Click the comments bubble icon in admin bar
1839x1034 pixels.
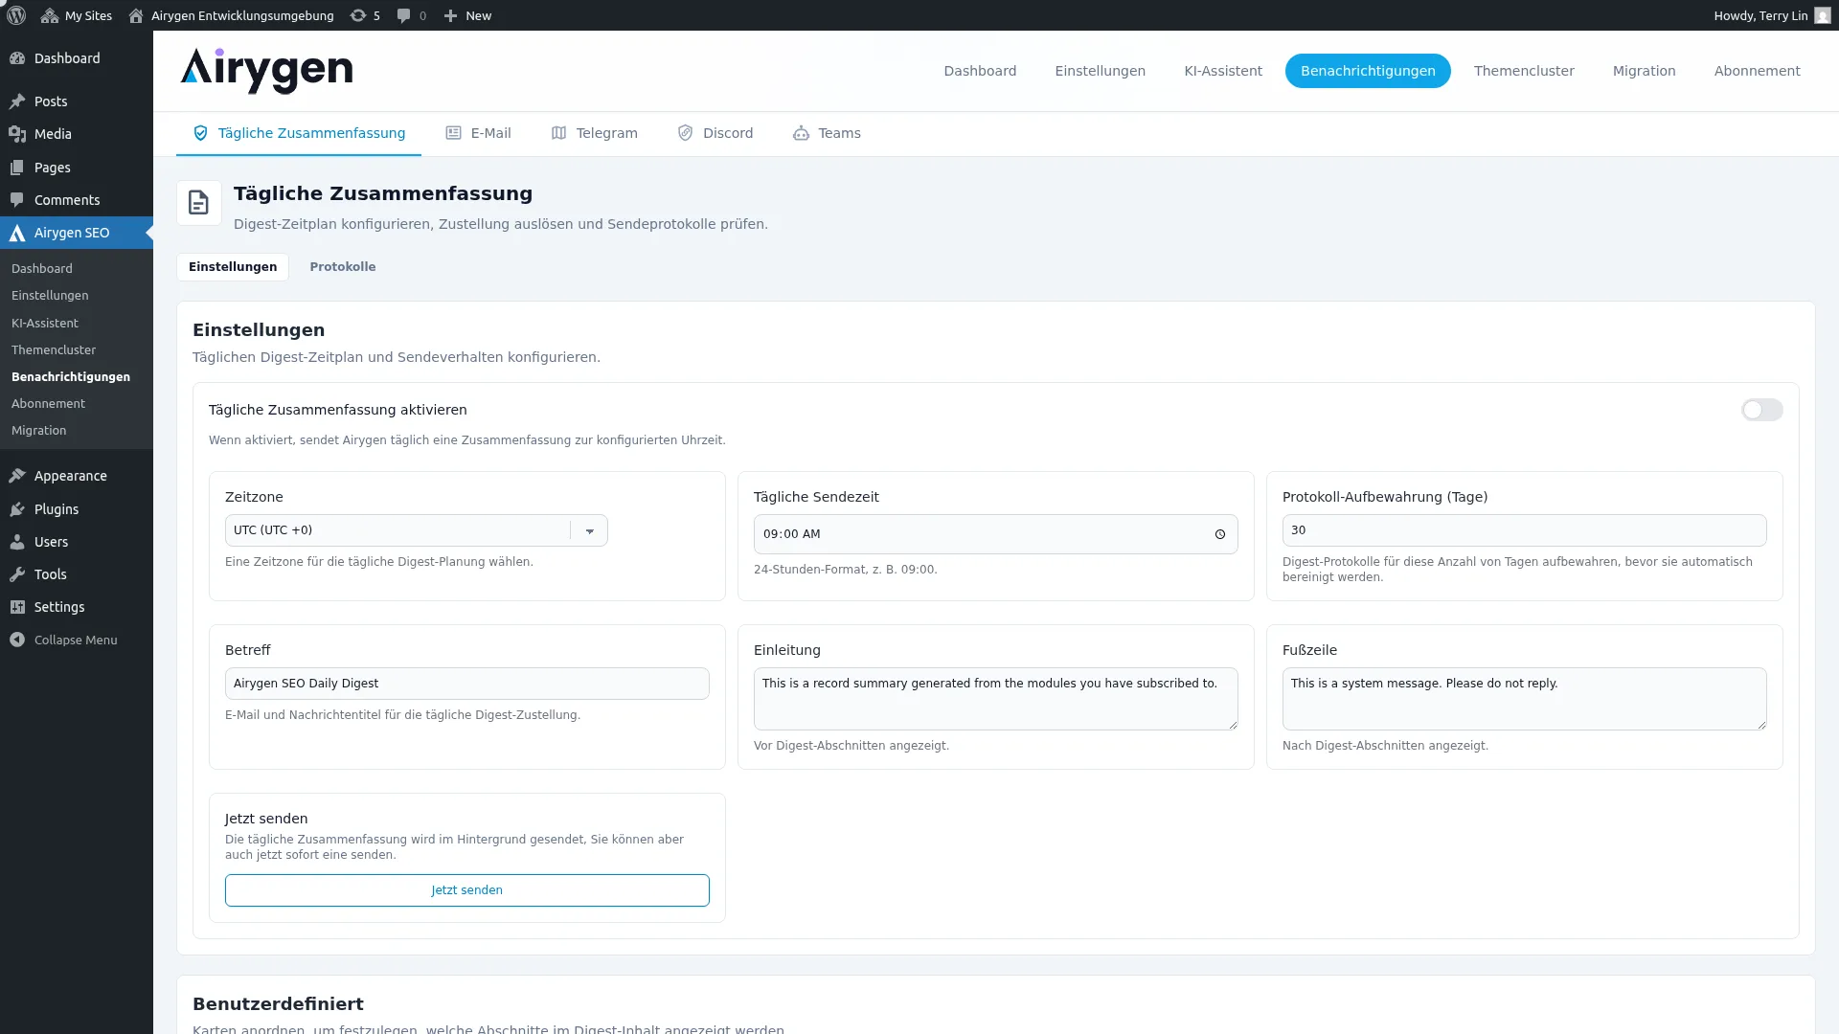pos(403,15)
